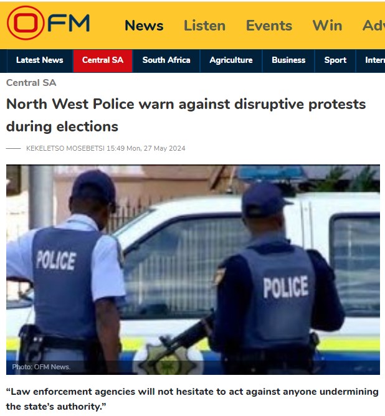Switch to the South Africa tab

click(166, 60)
